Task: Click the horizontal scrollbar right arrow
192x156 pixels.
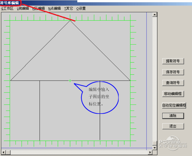Action: (x=150, y=152)
